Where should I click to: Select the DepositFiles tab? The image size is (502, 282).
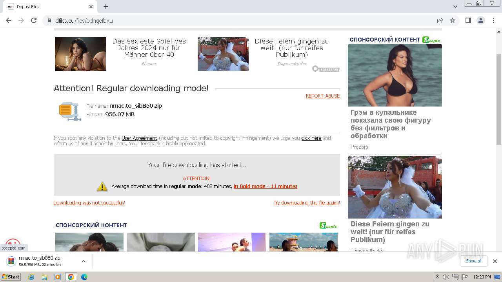(50, 7)
